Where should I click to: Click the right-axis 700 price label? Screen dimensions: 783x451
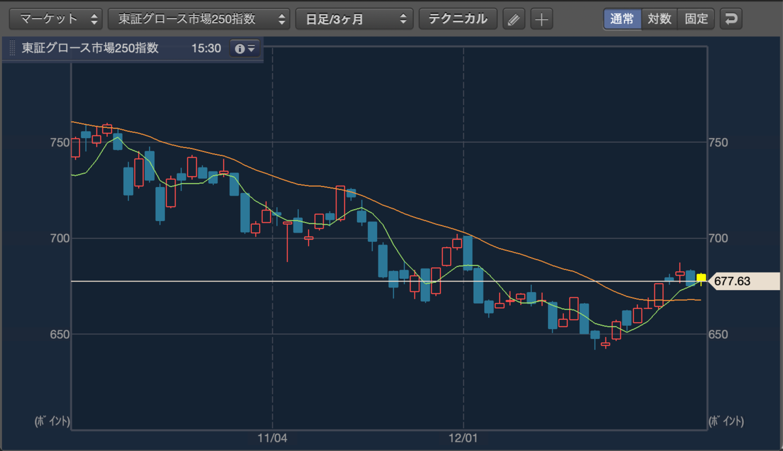[718, 238]
